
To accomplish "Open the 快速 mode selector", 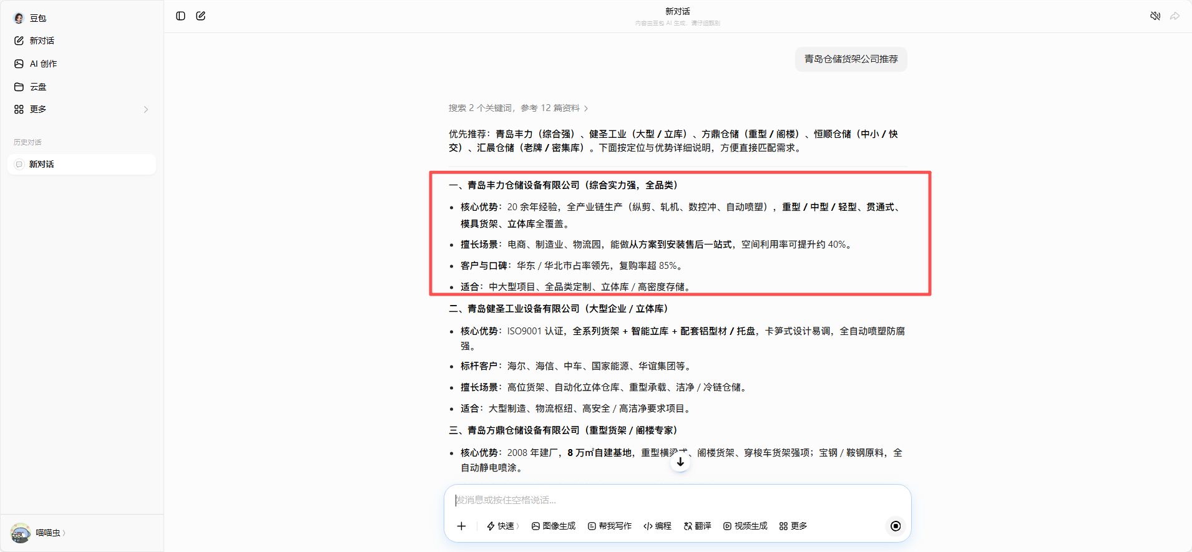I will (x=502, y=526).
